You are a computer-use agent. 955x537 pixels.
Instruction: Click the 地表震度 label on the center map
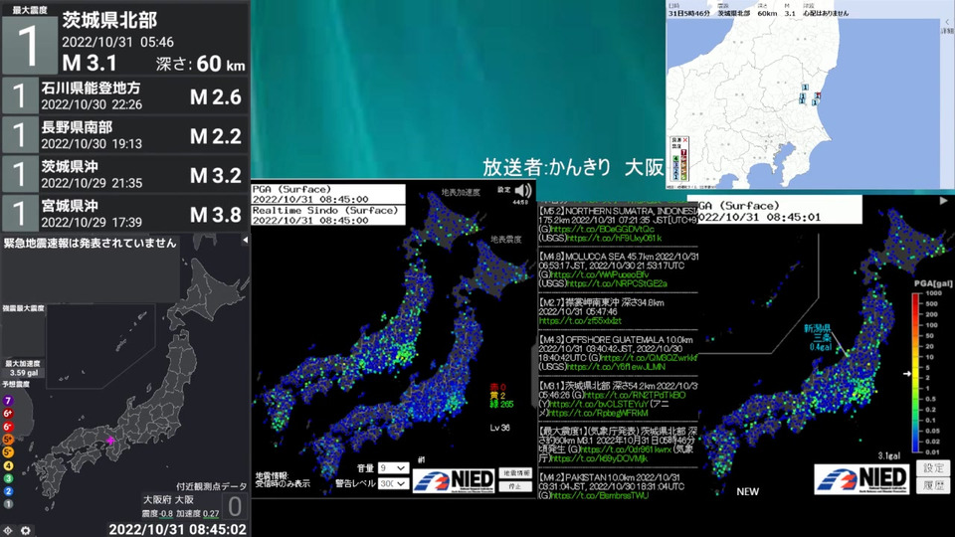click(x=506, y=240)
